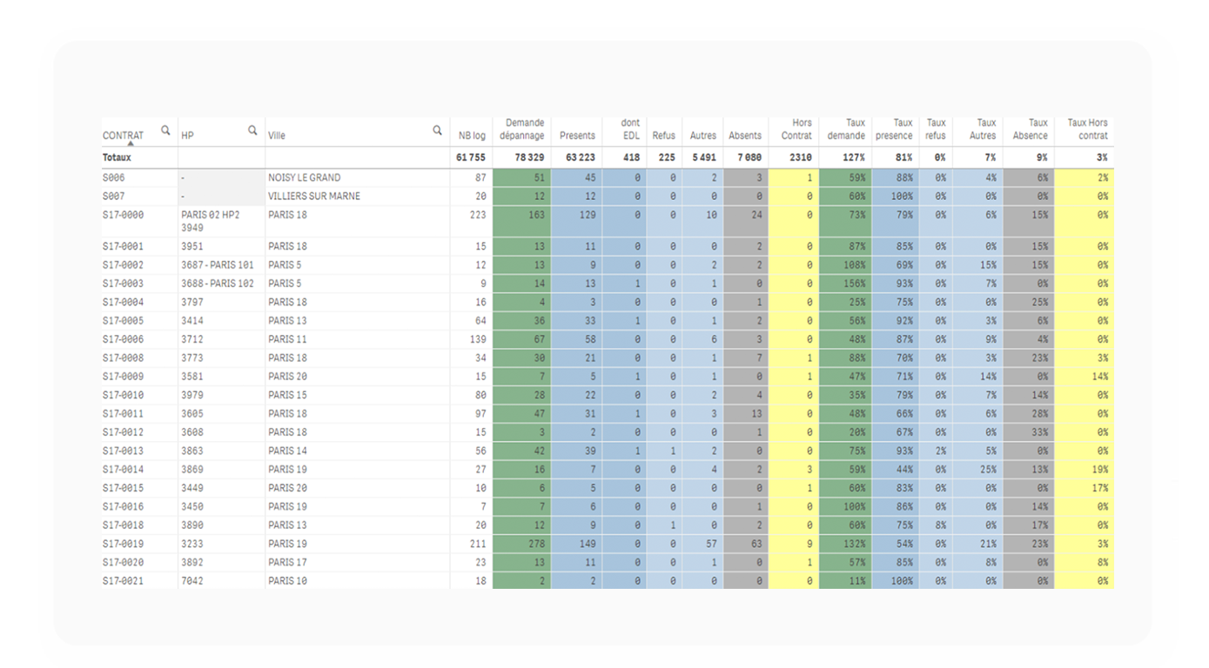Select contract S17-0008
The image size is (1209, 668).
pyautogui.click(x=124, y=358)
